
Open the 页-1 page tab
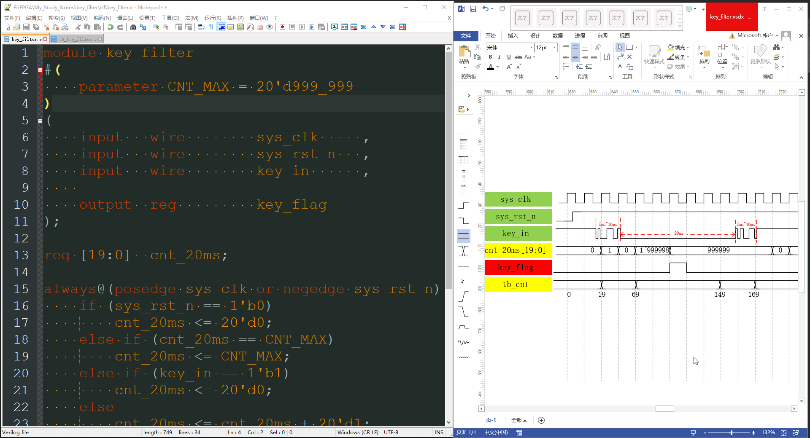(491, 420)
